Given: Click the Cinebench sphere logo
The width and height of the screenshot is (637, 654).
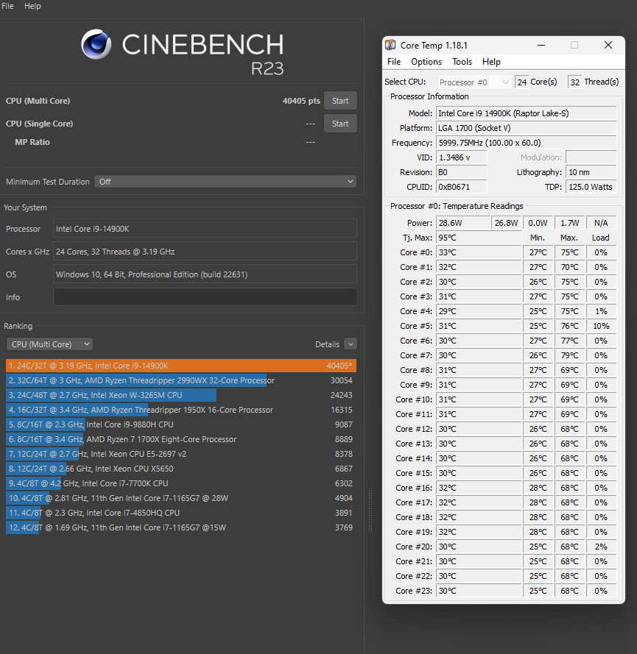Looking at the screenshot, I should point(96,44).
